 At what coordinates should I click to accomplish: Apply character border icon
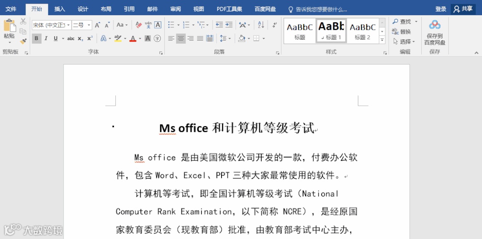(158, 25)
